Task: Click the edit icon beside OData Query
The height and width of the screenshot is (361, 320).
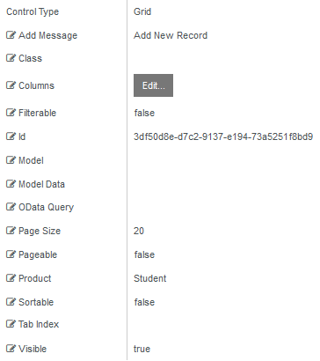Action: click(11, 207)
